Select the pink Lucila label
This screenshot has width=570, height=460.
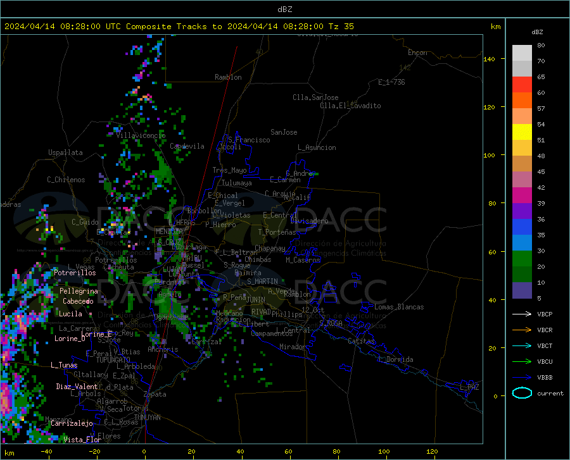(70, 314)
